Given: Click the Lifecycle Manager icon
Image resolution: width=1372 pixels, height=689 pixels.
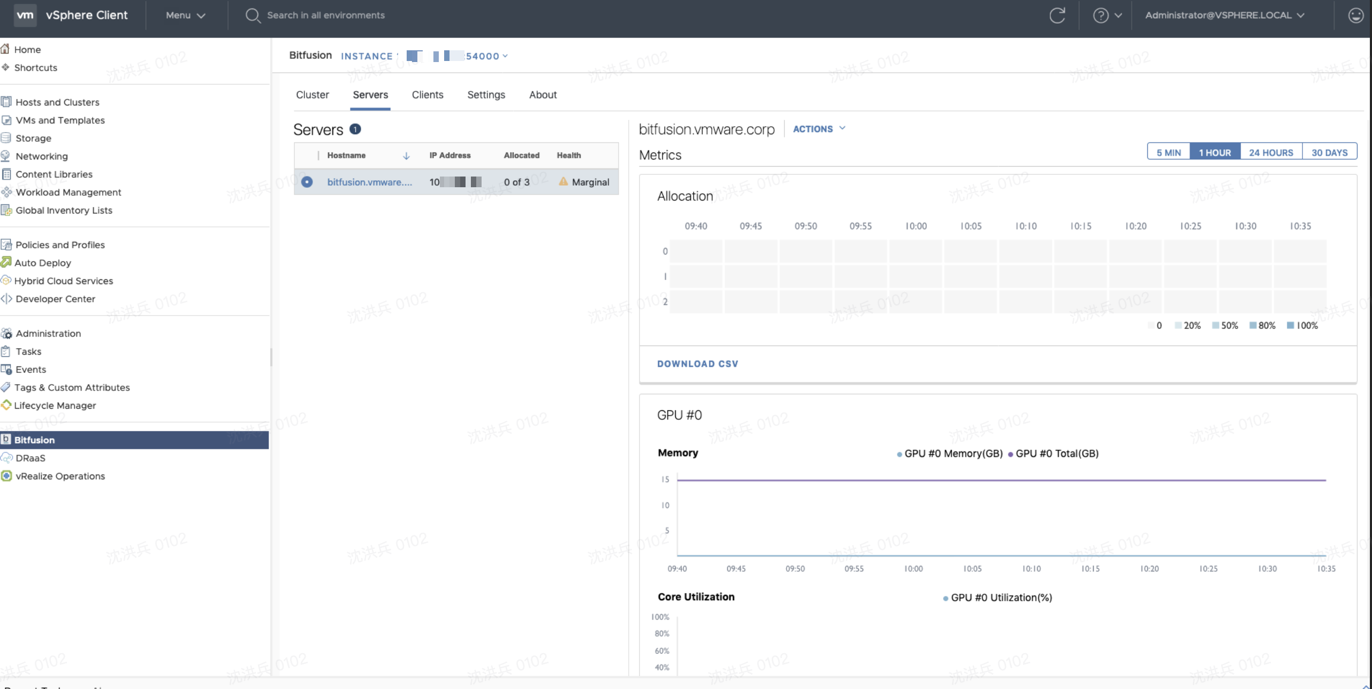Looking at the screenshot, I should point(6,405).
